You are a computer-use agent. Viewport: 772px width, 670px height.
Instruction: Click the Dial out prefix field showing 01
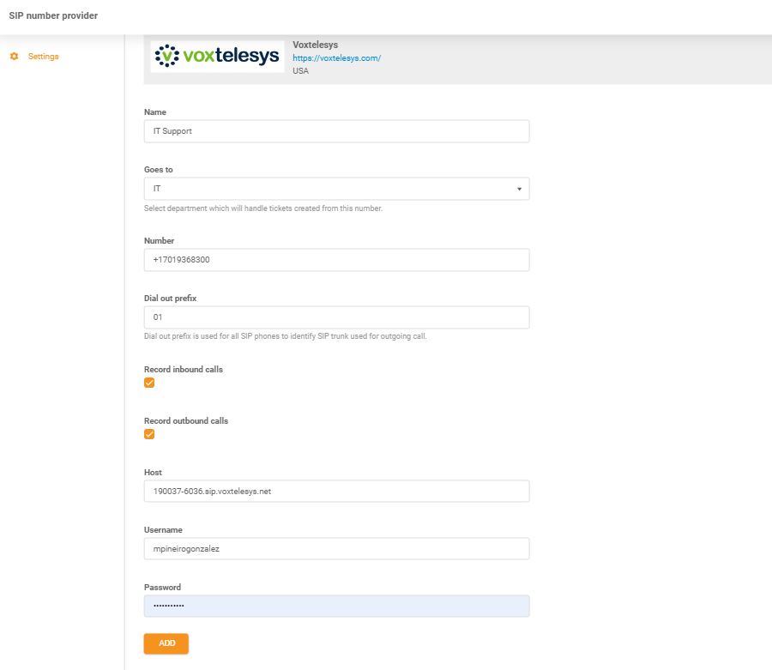pyautogui.click(x=336, y=317)
